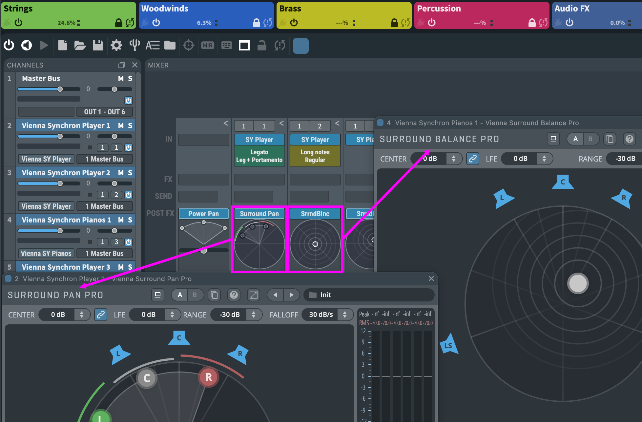Click the new document icon
Screen dimensions: 642x422
tap(62, 45)
